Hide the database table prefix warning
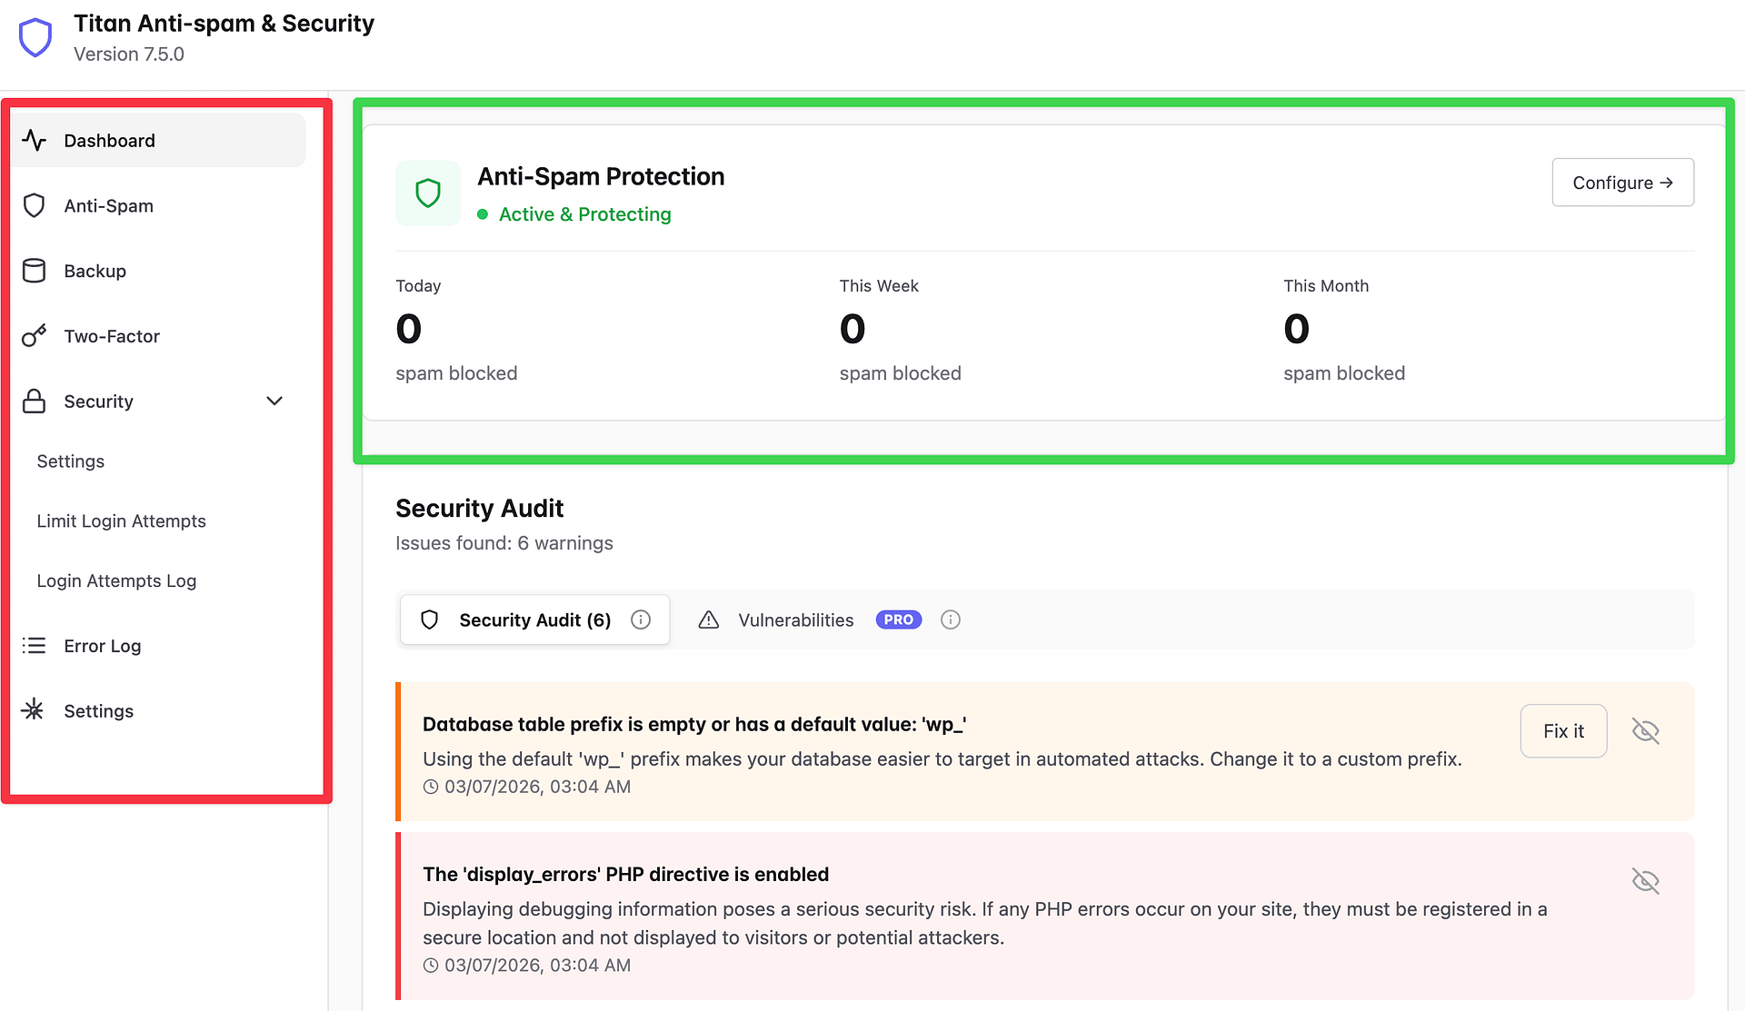 click(1645, 731)
